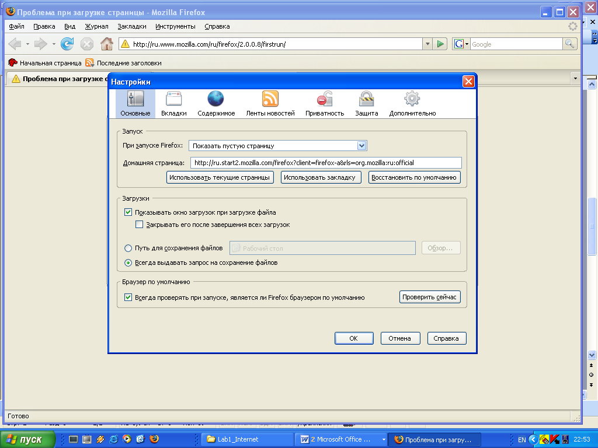
Task: Click Использовать текущие страницы button
Action: 220,177
